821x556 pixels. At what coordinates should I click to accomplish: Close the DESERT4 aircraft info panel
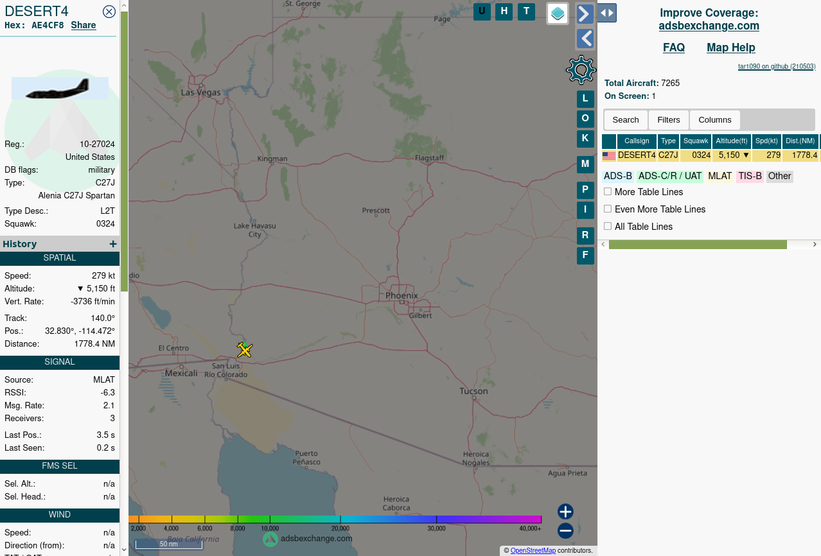pyautogui.click(x=109, y=11)
